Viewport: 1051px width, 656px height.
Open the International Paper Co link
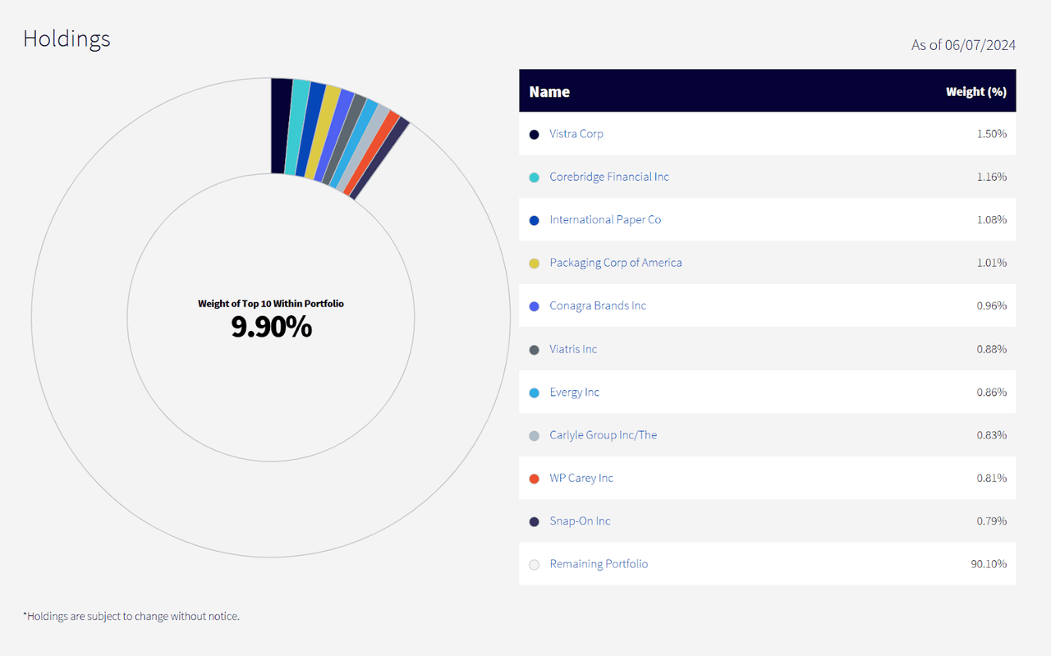click(x=605, y=219)
